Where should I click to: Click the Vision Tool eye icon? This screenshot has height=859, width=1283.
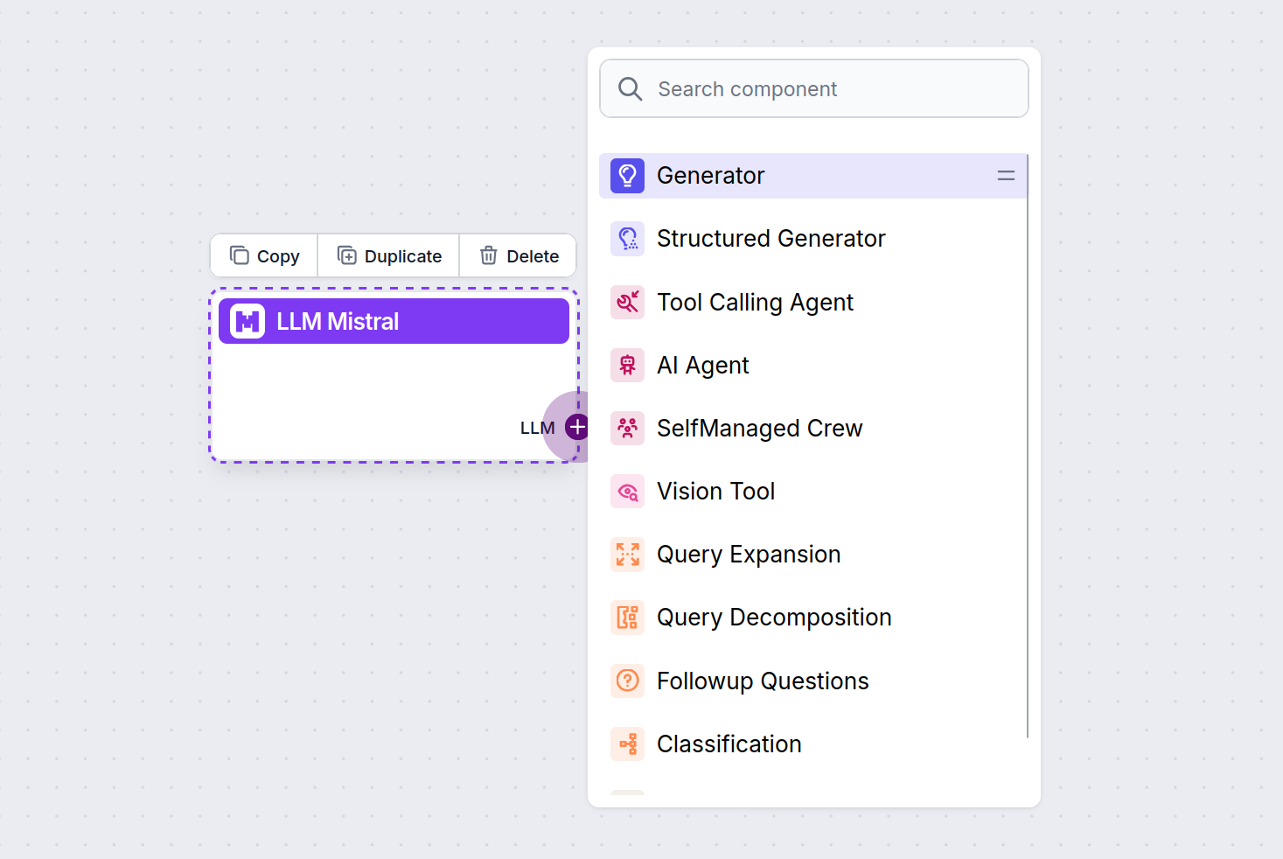[627, 492]
